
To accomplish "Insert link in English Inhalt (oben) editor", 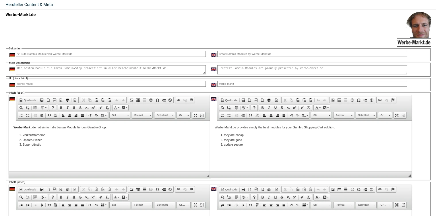I will (x=380, y=100).
